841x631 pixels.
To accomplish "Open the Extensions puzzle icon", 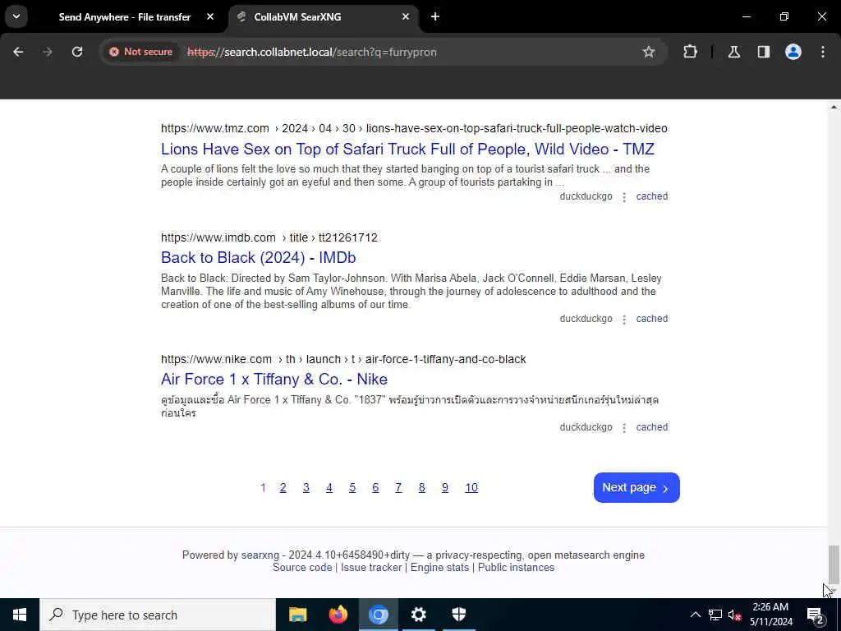I will tap(690, 52).
